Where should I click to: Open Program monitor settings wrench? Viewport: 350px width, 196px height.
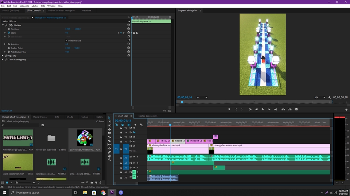click(x=329, y=97)
